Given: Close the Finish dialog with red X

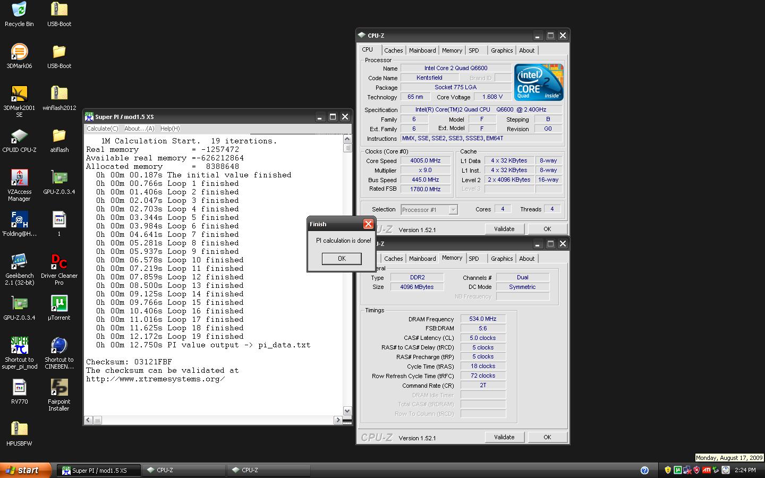Looking at the screenshot, I should (x=368, y=224).
